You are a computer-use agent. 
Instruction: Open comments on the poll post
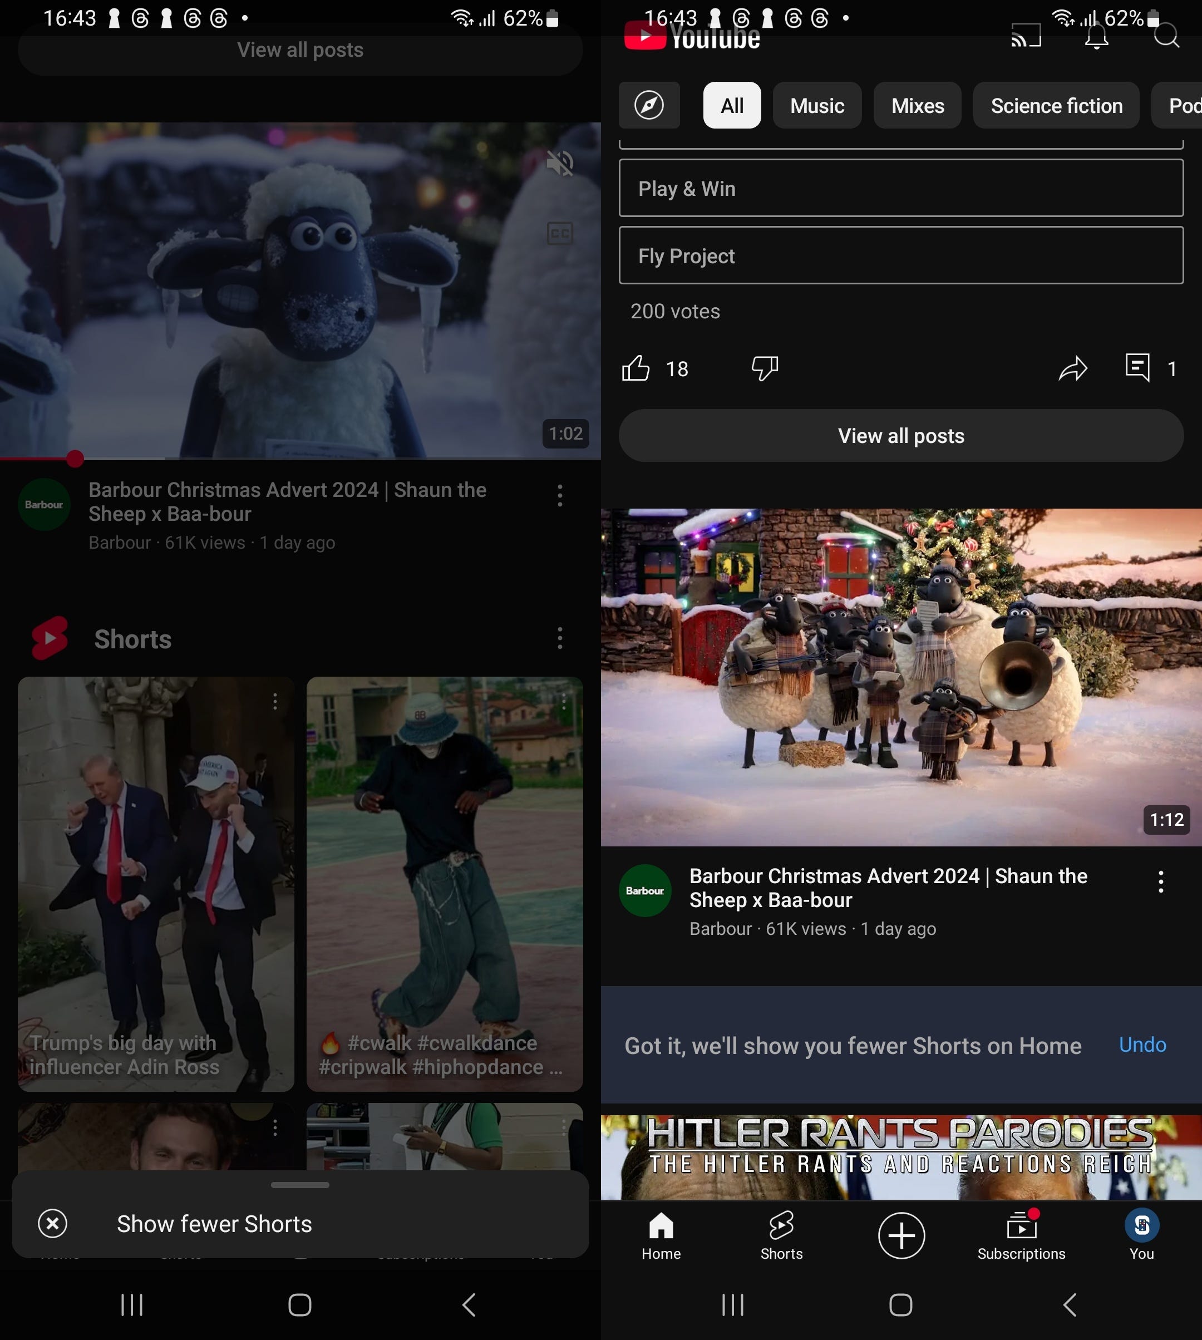1138,367
